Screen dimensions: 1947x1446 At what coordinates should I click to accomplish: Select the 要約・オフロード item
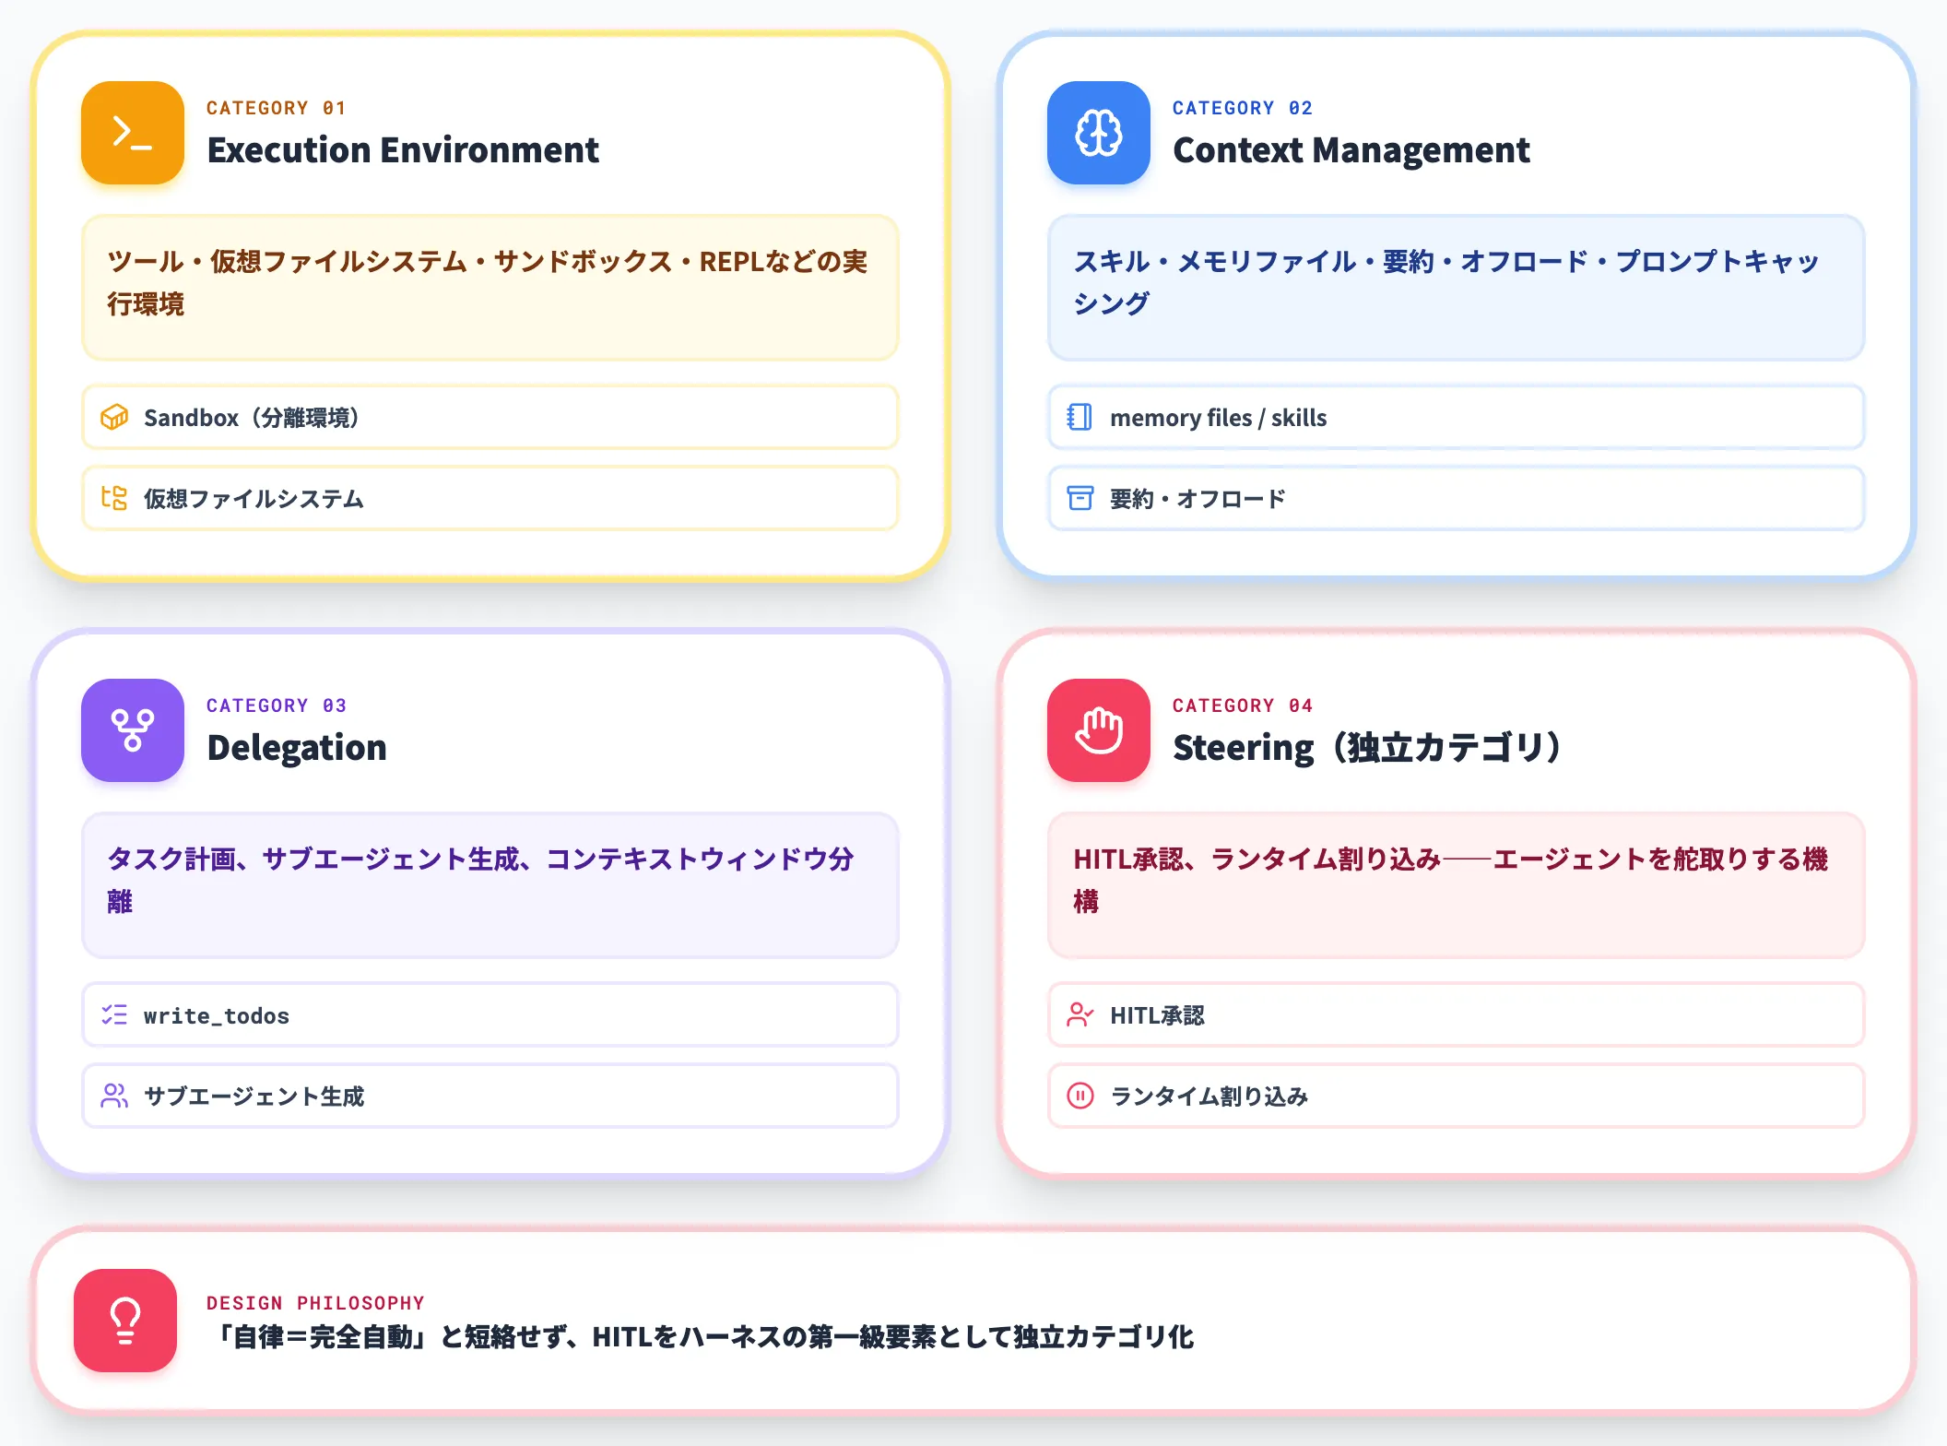1457,498
